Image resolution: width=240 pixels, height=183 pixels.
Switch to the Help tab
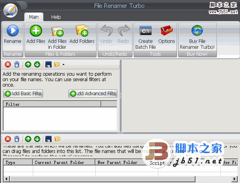(56, 17)
